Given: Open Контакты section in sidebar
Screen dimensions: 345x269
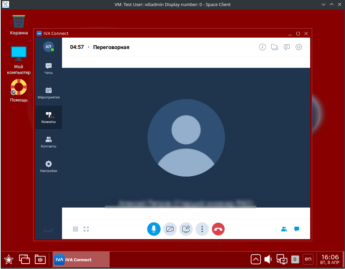Looking at the screenshot, I should pos(49,142).
